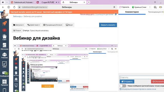The width and height of the screenshot is (164, 92).
Task: Copy the viewer link with copy icon
Action: tap(116, 14)
